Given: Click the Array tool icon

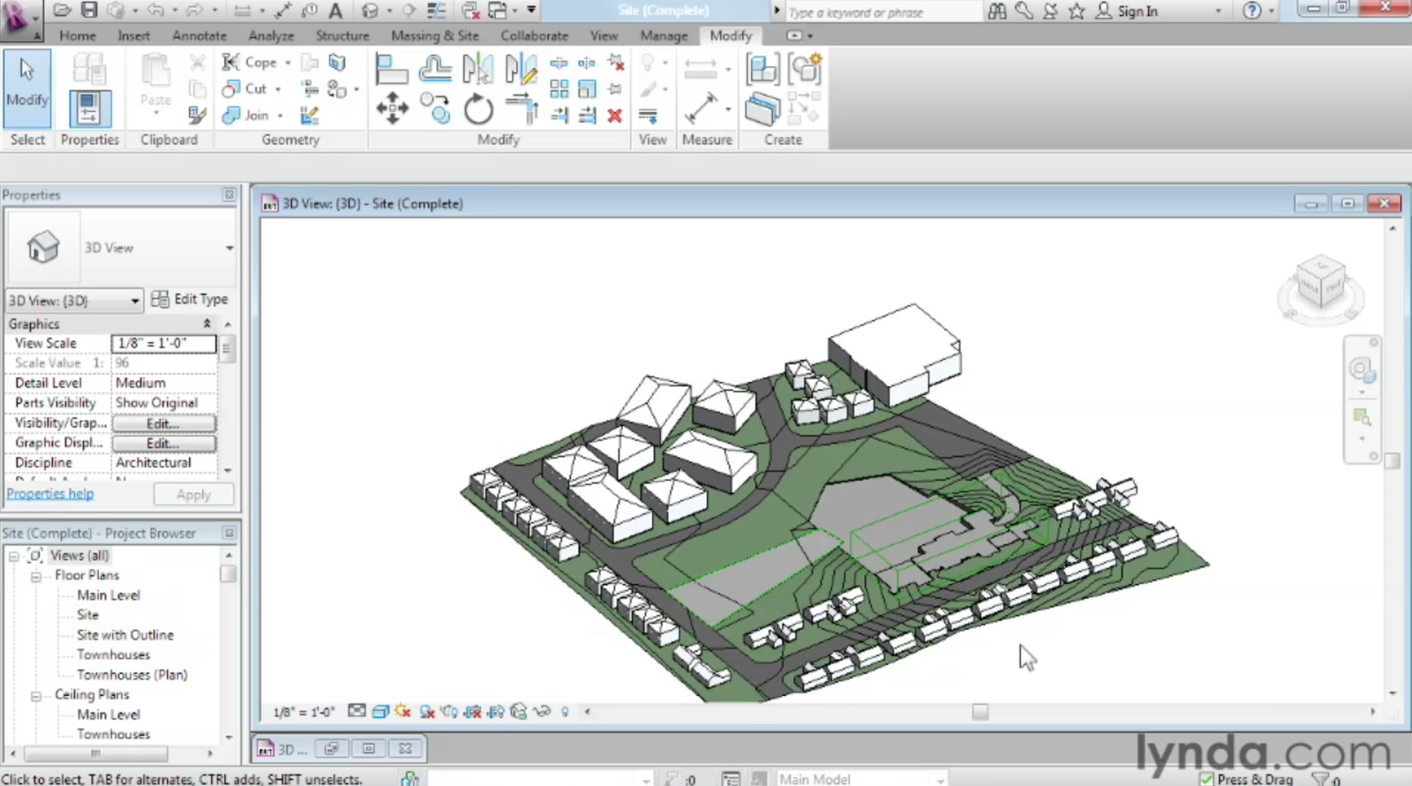Looking at the screenshot, I should click(x=559, y=89).
